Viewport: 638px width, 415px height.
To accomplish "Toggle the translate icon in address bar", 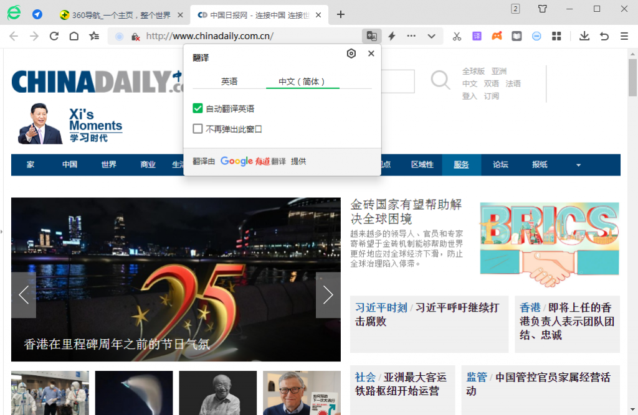I will click(371, 36).
